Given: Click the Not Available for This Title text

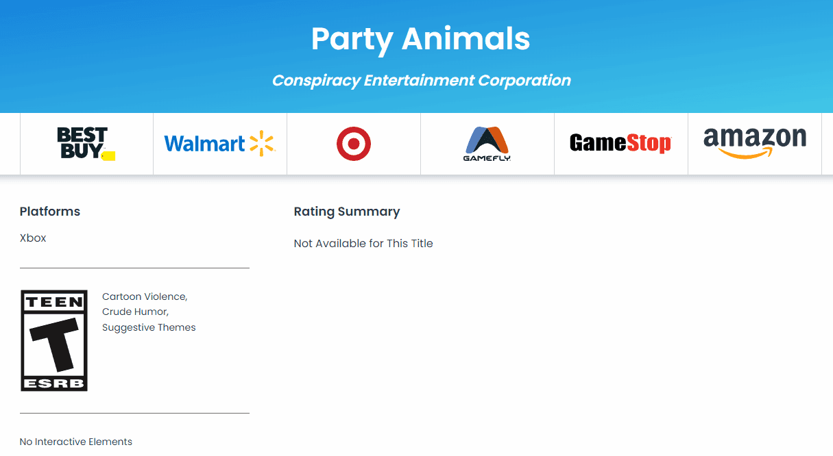Looking at the screenshot, I should coord(363,243).
